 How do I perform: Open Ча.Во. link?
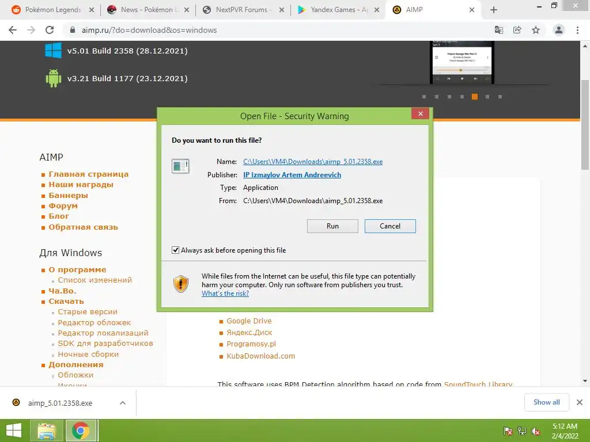62,291
